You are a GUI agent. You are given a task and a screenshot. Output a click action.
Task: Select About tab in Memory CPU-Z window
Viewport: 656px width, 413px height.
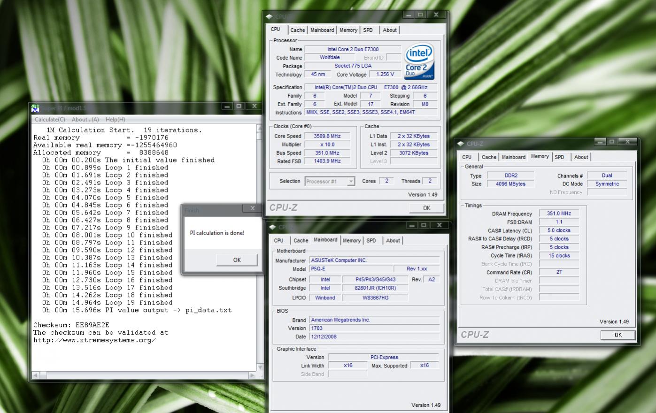point(581,157)
